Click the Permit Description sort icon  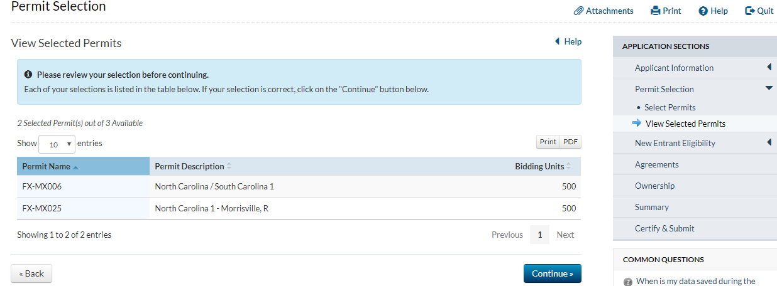[229, 166]
